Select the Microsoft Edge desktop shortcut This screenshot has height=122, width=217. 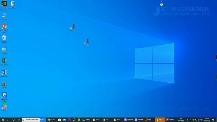pyautogui.click(x=4, y=97)
